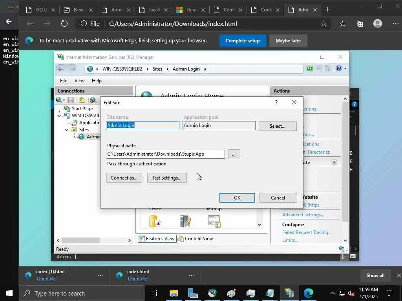Select Application Pools tree item
The image size is (402, 301).
(x=86, y=123)
